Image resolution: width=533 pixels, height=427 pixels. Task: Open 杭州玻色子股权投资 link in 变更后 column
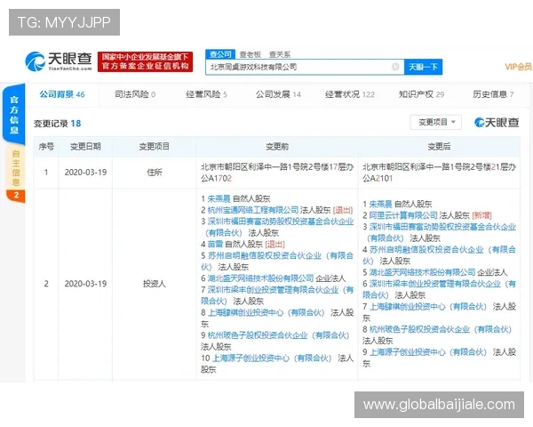click(x=441, y=329)
